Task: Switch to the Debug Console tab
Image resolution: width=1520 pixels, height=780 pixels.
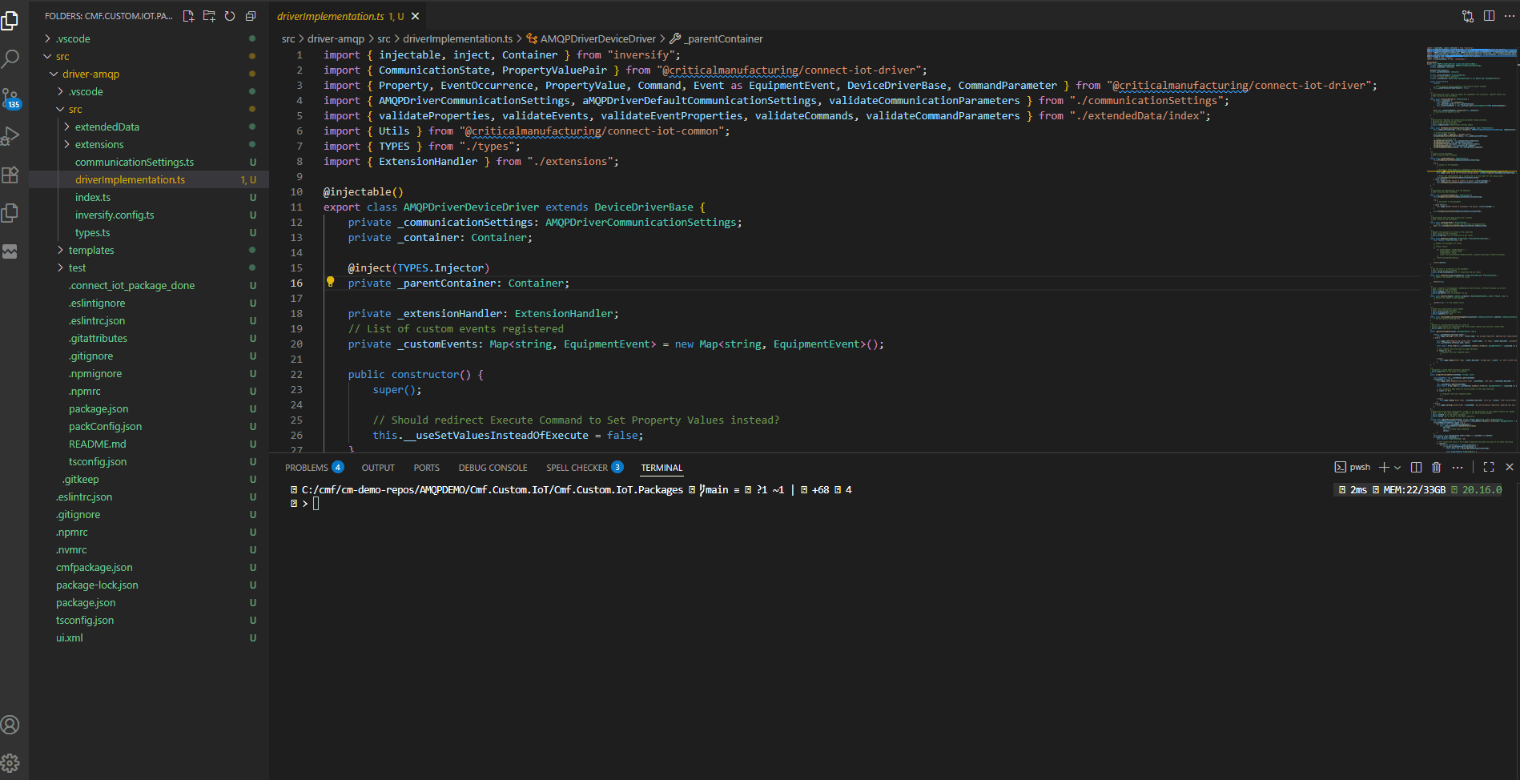Action: [x=493, y=468]
